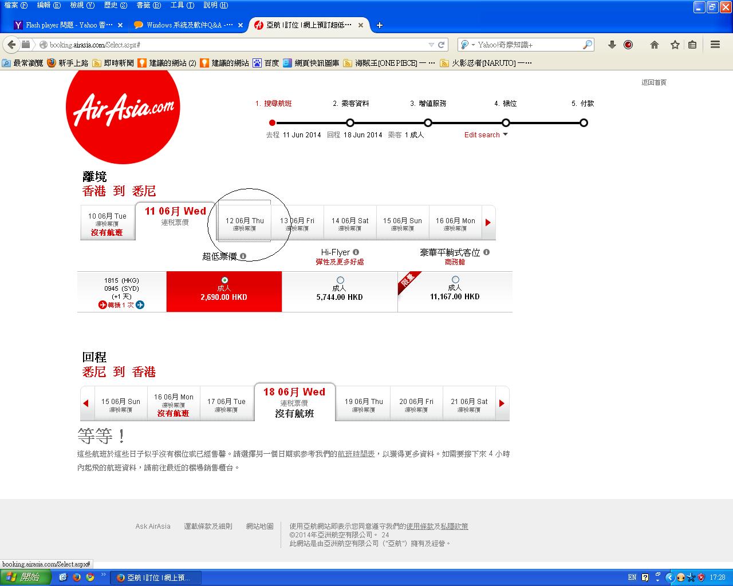The height and width of the screenshot is (586, 733).
Task: Open the 工具 (T) menu
Action: tap(183, 5)
